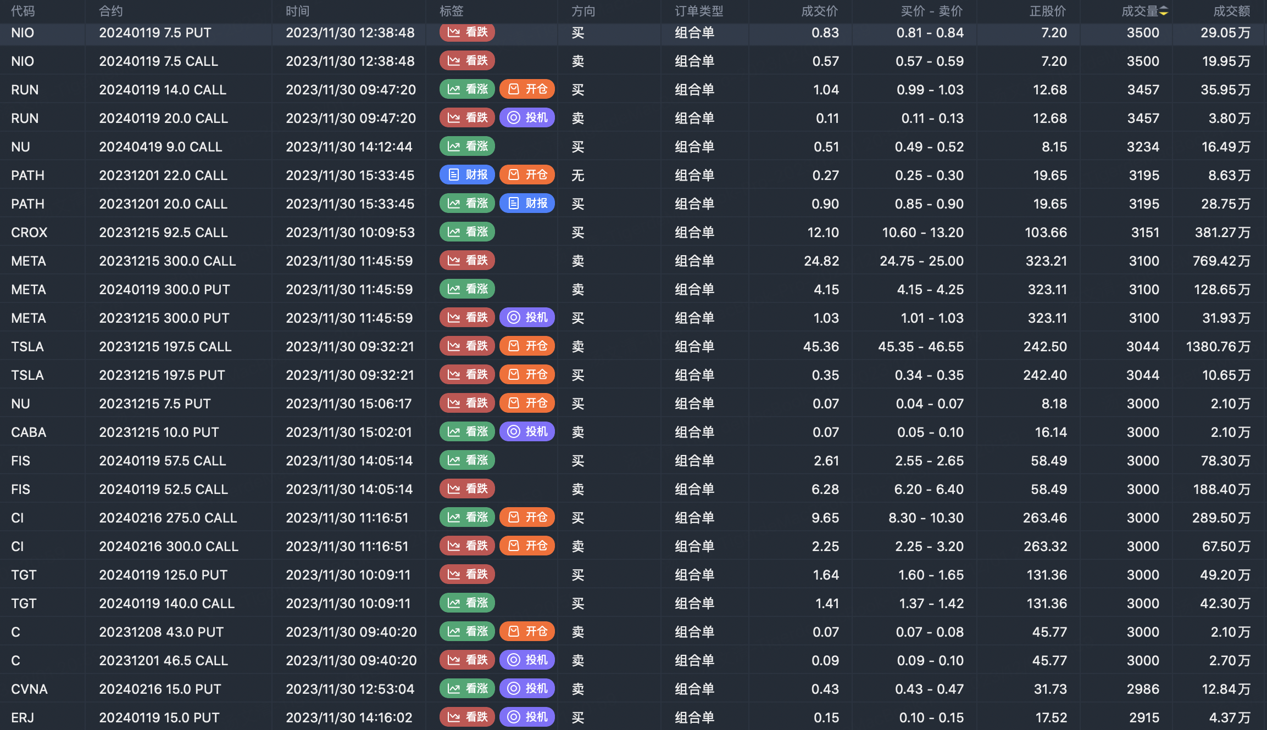Click the 开仓 tag on TSLA 197.5 PUT row
The width and height of the screenshot is (1267, 730).
pyautogui.click(x=527, y=375)
